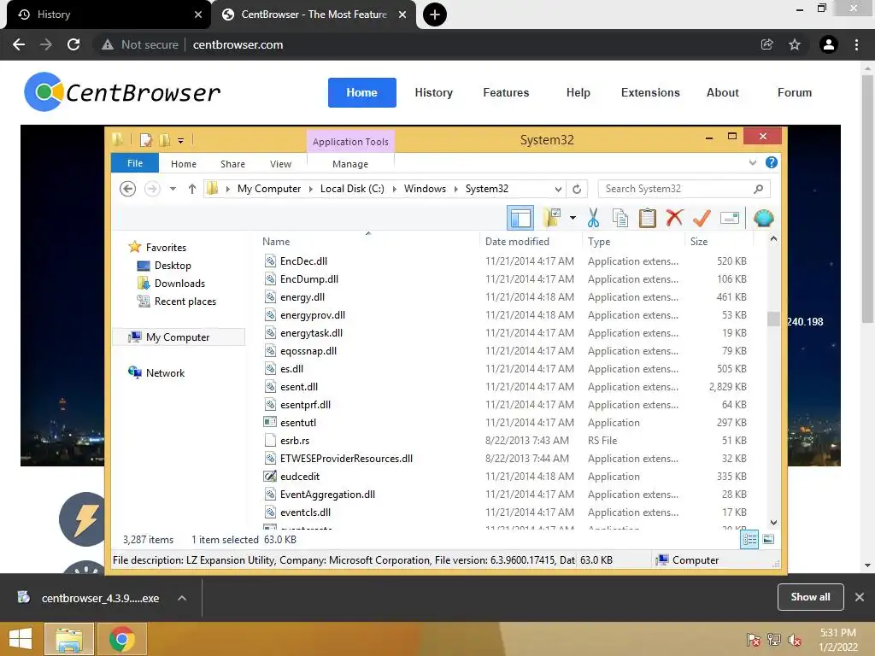
Task: Open the History link on CentBrowser page
Action: pyautogui.click(x=433, y=92)
